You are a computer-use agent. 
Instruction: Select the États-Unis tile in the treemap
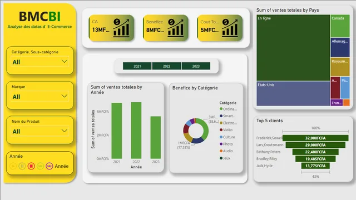(293, 94)
